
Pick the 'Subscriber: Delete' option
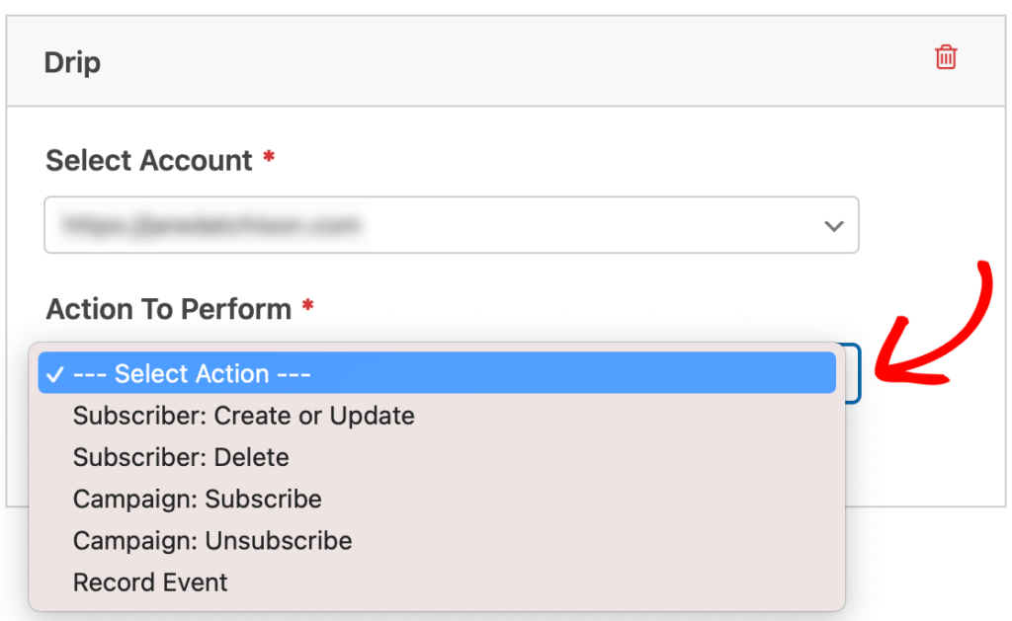pos(181,458)
